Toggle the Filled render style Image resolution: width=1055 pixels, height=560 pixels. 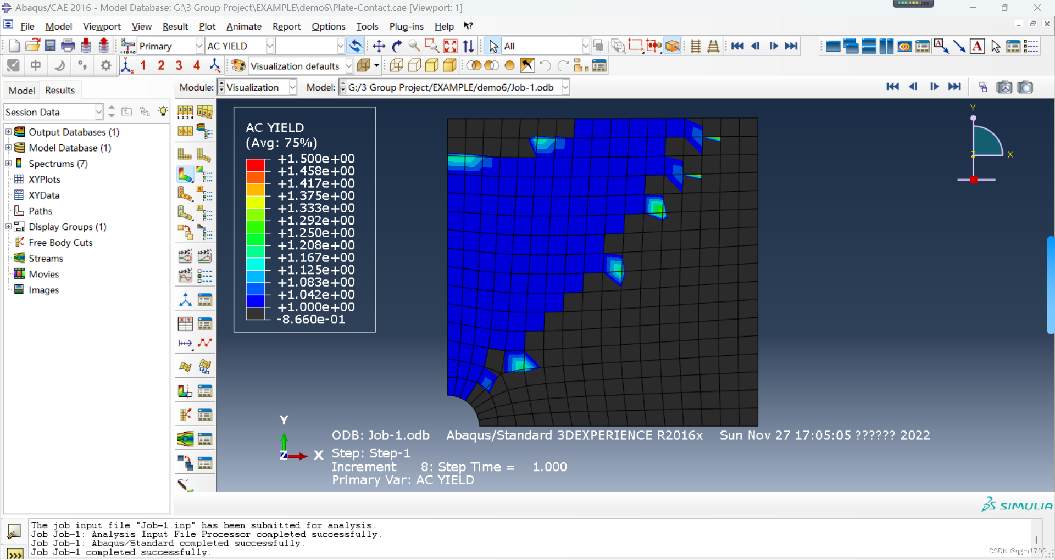432,66
